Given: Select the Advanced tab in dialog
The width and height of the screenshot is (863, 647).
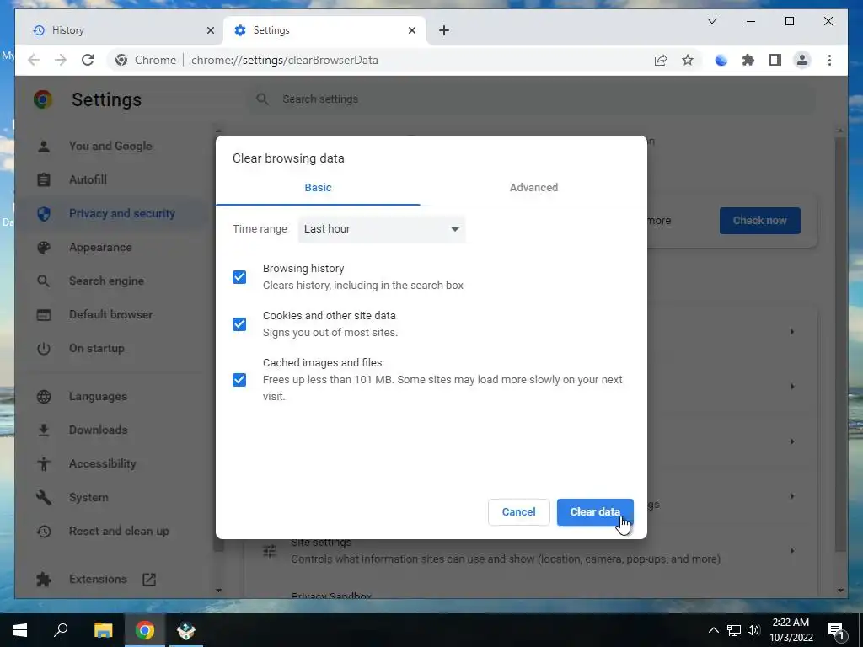Looking at the screenshot, I should [533, 188].
